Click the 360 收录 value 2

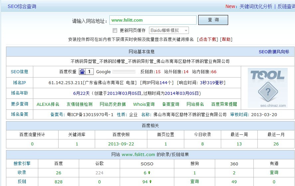click(234, 173)
